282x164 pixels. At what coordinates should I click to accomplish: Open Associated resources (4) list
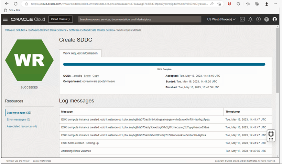tap(22, 126)
